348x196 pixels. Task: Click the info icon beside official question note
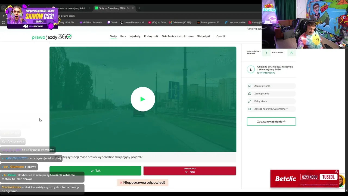click(x=251, y=69)
